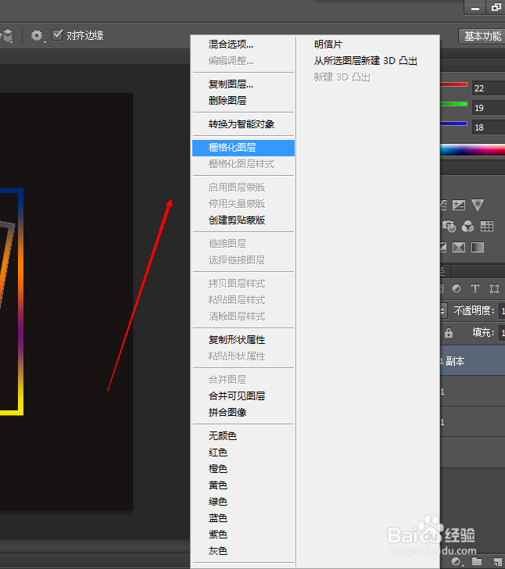505x569 pixels.
Task: Set layer color to 灰色
Action: (x=218, y=551)
